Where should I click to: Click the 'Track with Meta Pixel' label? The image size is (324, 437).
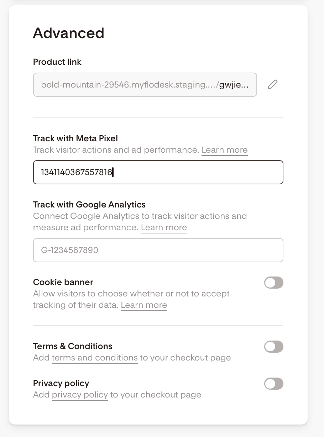(75, 138)
